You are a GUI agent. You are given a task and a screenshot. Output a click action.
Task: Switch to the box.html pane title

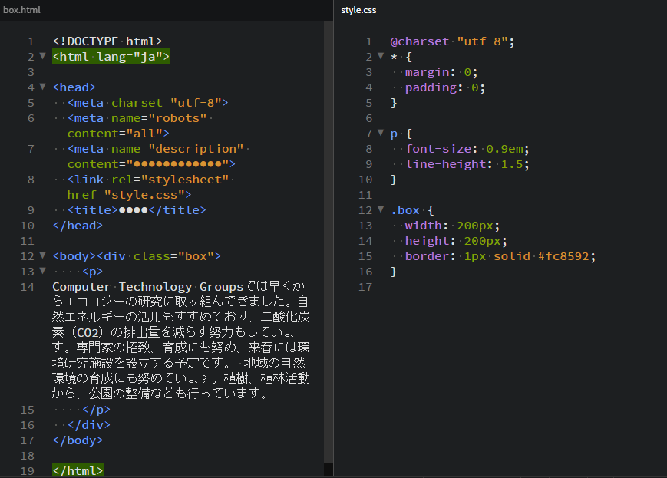point(21,10)
